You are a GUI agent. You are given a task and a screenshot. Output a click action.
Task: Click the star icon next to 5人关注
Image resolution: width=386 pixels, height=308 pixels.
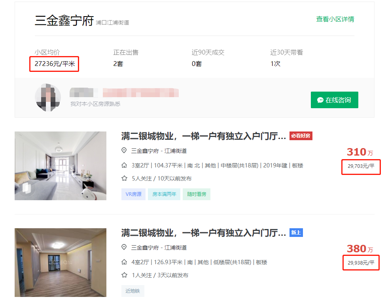124,178
